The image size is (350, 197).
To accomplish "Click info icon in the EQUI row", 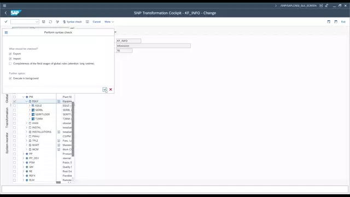I will click(59, 101).
